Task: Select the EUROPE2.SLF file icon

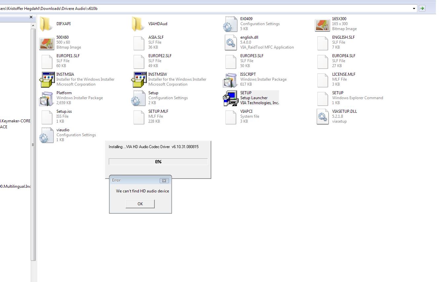Action: point(139,61)
